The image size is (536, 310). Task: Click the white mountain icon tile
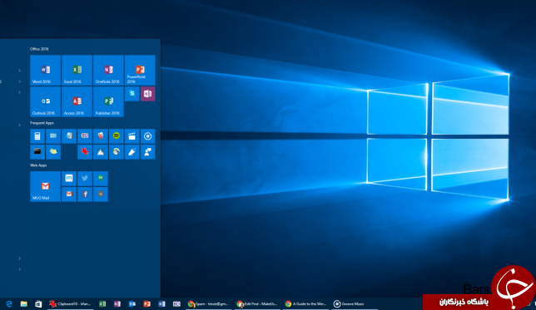coord(101,152)
